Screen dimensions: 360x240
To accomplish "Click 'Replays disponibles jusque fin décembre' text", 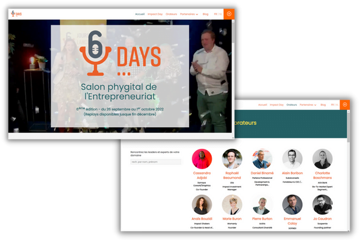I will click(x=120, y=114).
